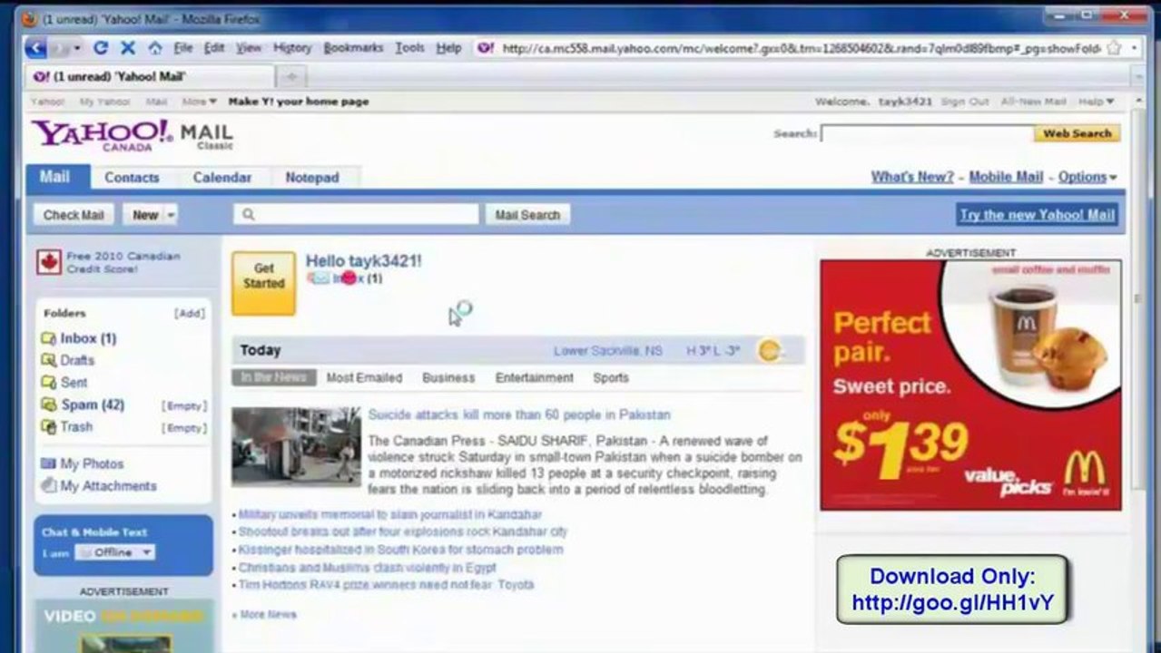Click the Yahoo! Canada logo
The width and height of the screenshot is (1161, 653).
pos(102,135)
